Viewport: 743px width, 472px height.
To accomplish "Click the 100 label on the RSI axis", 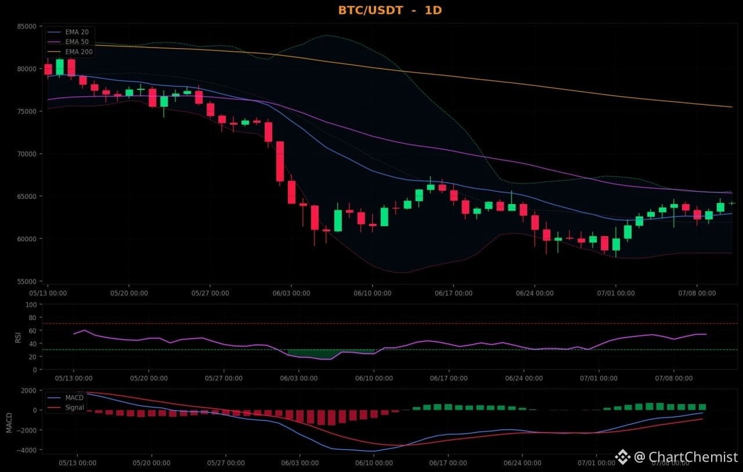I will point(31,304).
